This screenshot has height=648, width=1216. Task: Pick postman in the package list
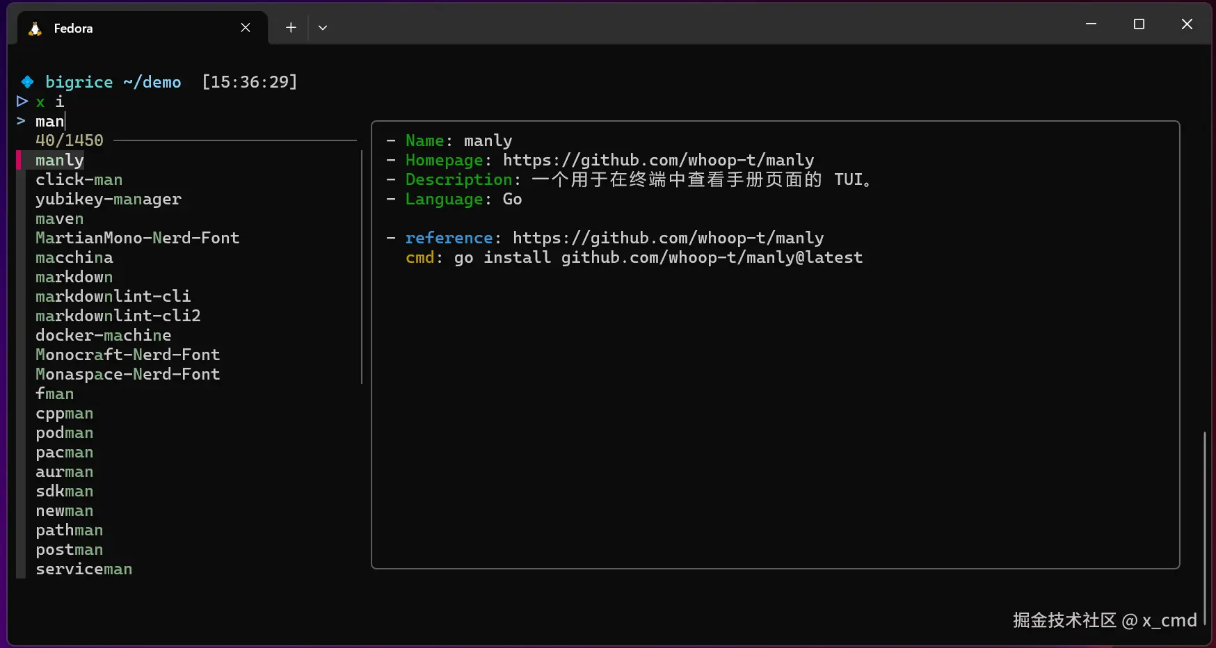69,550
